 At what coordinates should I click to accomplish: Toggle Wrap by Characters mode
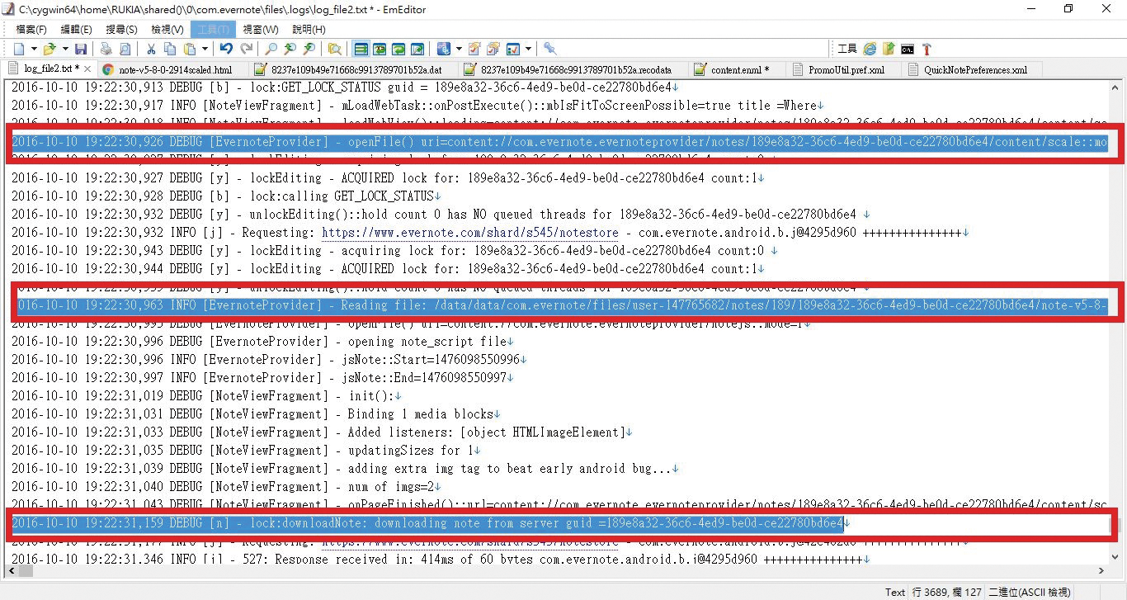tap(380, 49)
